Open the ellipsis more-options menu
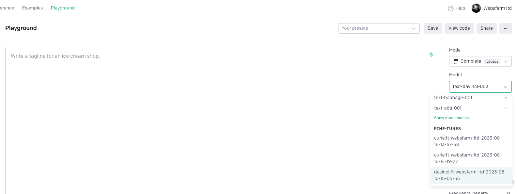This screenshot has height=194, width=517. [x=505, y=28]
